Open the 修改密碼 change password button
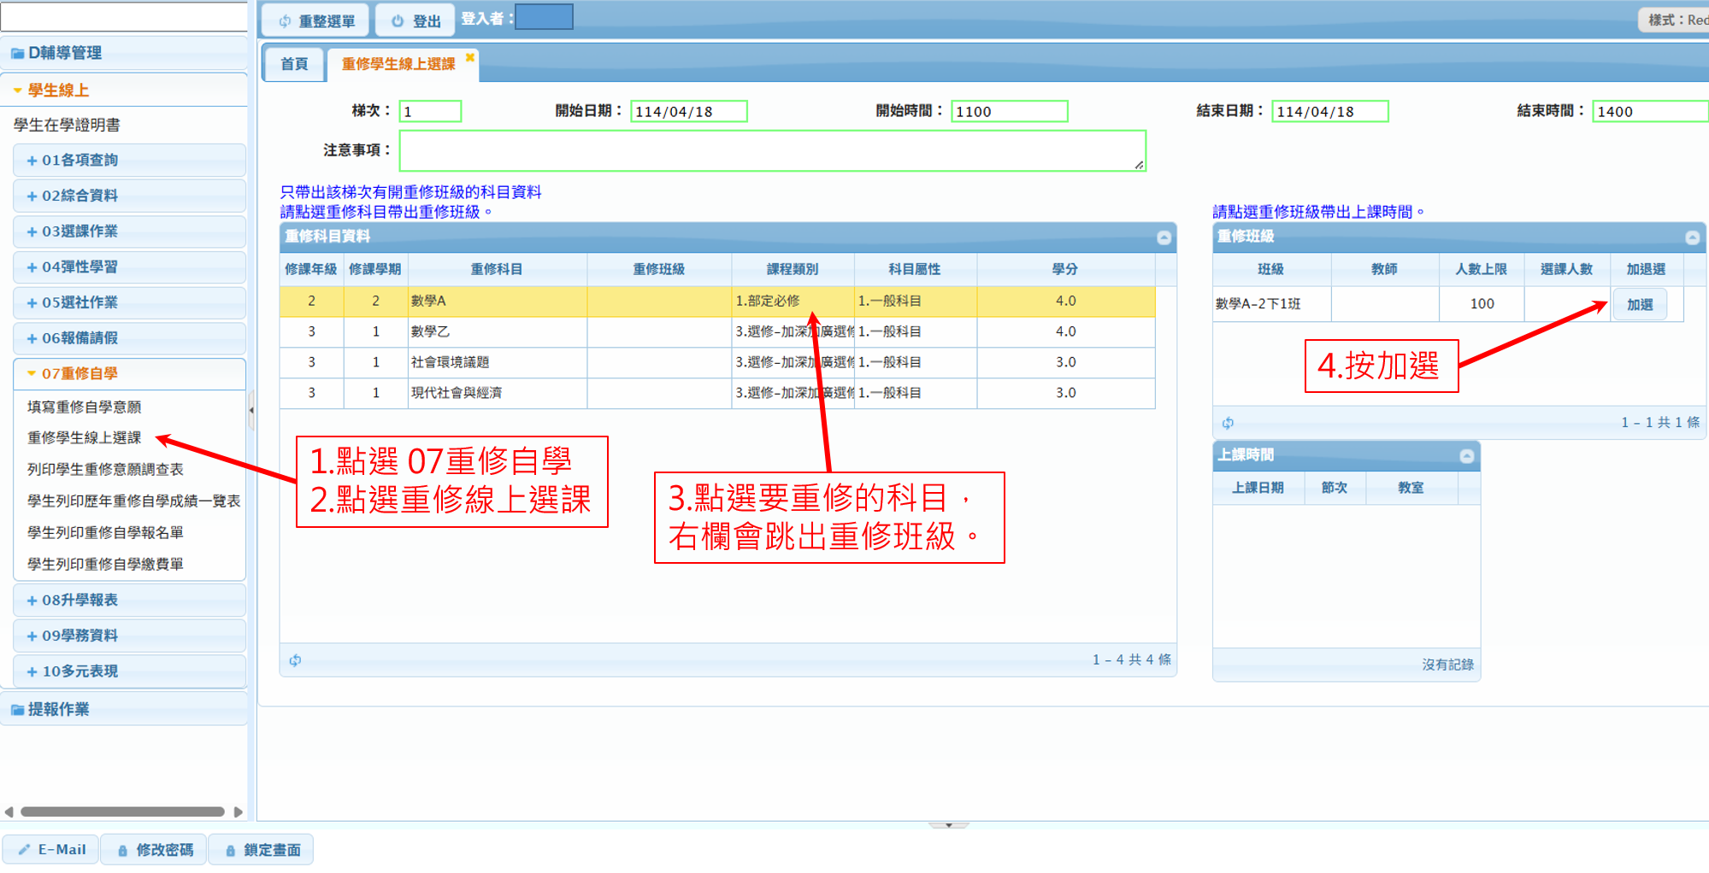This screenshot has width=1709, height=873. (x=155, y=850)
